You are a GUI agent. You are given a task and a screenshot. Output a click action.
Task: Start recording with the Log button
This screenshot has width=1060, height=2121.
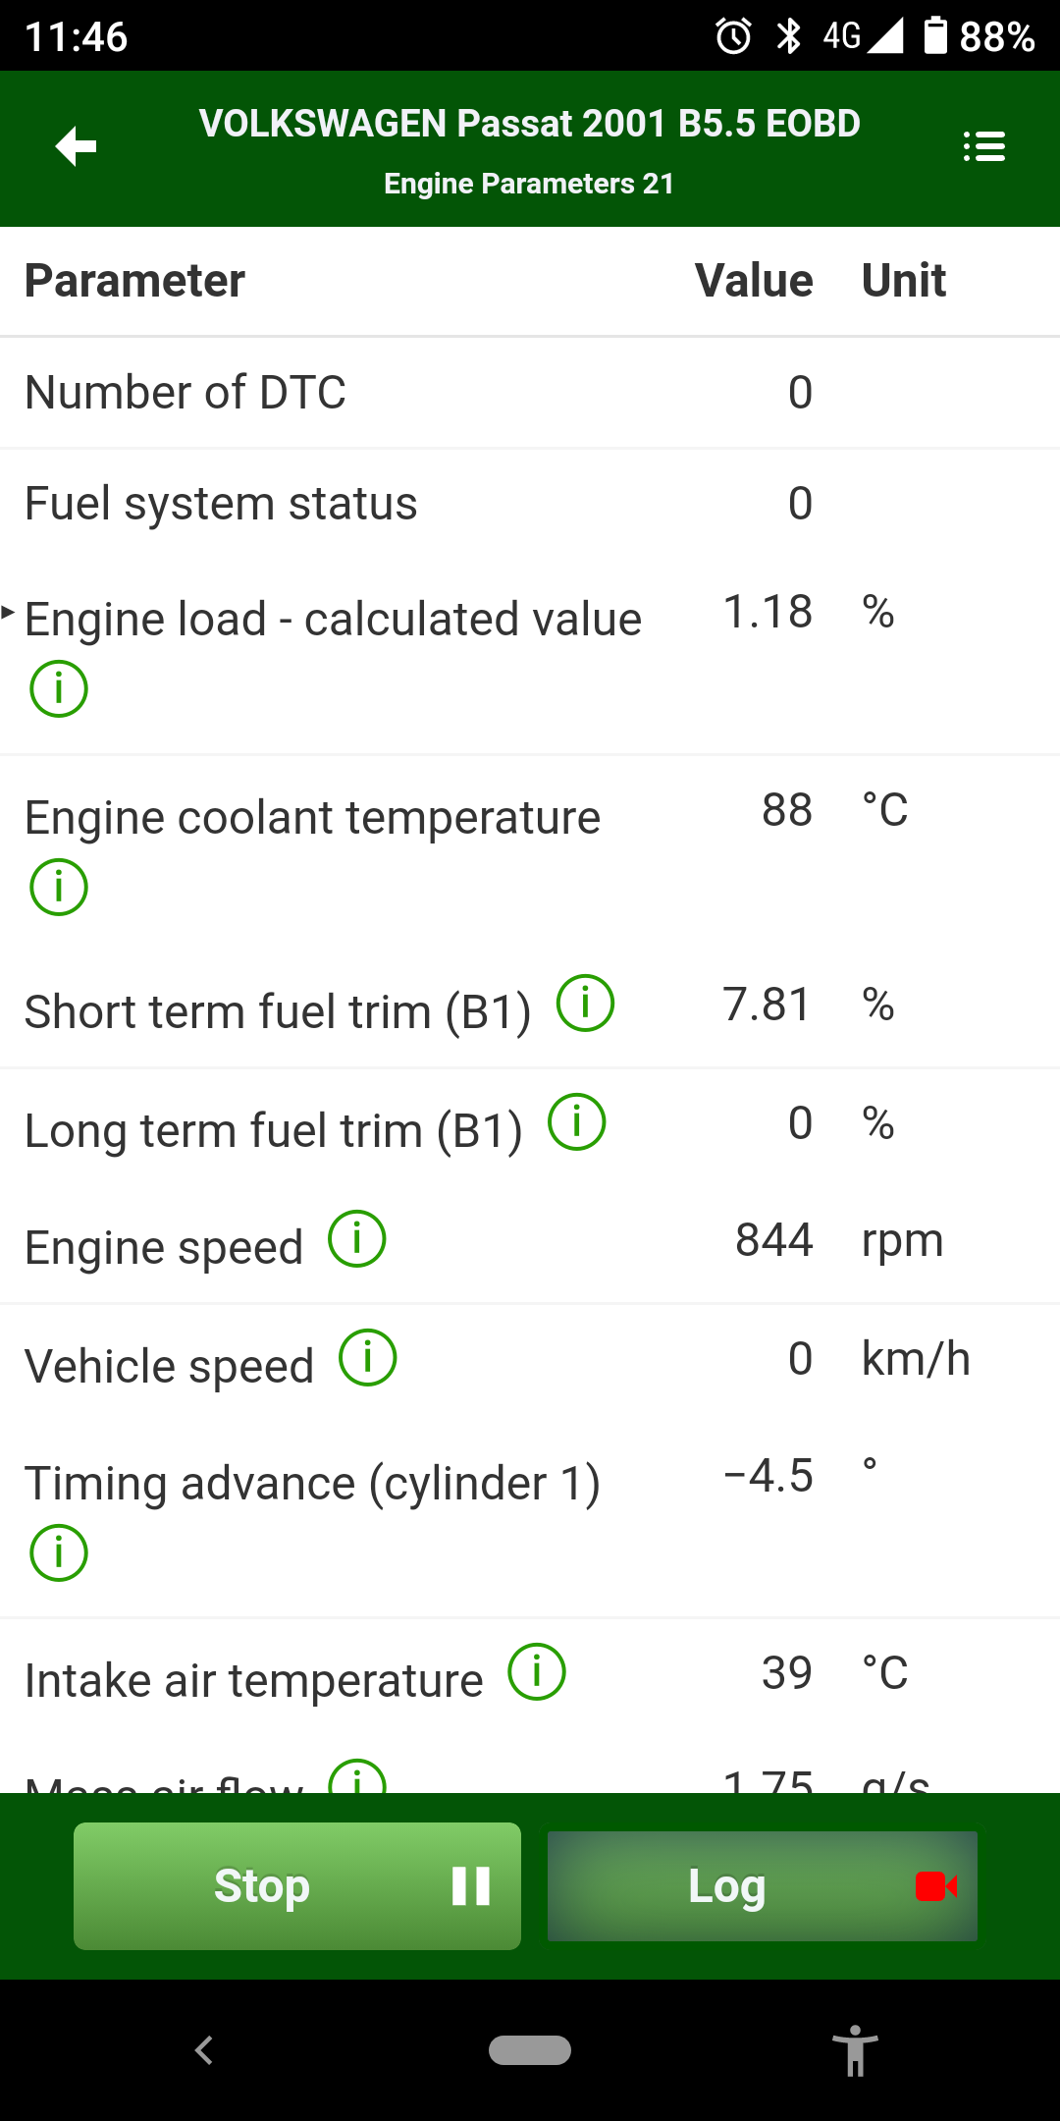(x=762, y=1886)
